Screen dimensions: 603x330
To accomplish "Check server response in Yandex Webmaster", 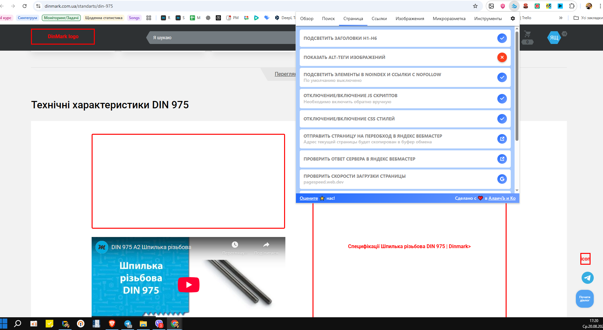I will click(502, 159).
